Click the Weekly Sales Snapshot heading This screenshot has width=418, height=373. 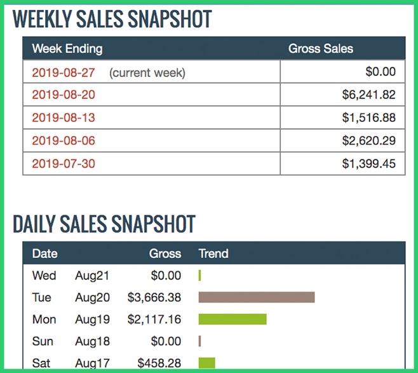(112, 19)
